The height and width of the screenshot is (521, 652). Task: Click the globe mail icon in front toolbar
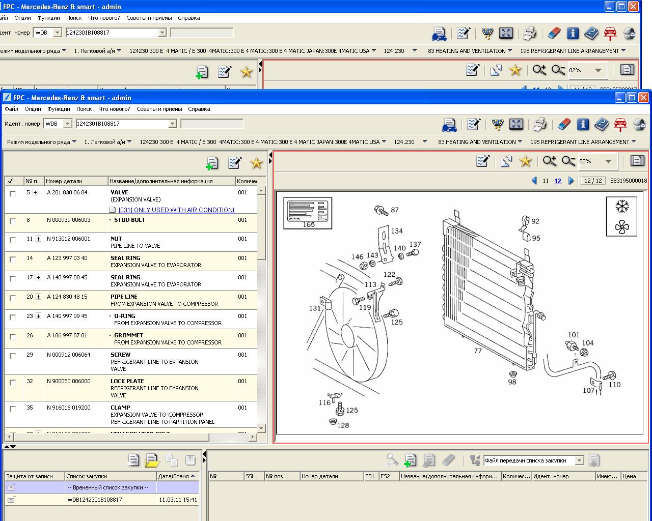click(639, 125)
